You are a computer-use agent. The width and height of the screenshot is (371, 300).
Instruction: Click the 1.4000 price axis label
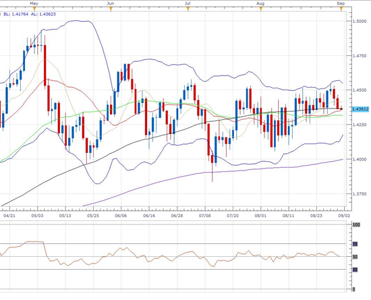coord(360,159)
